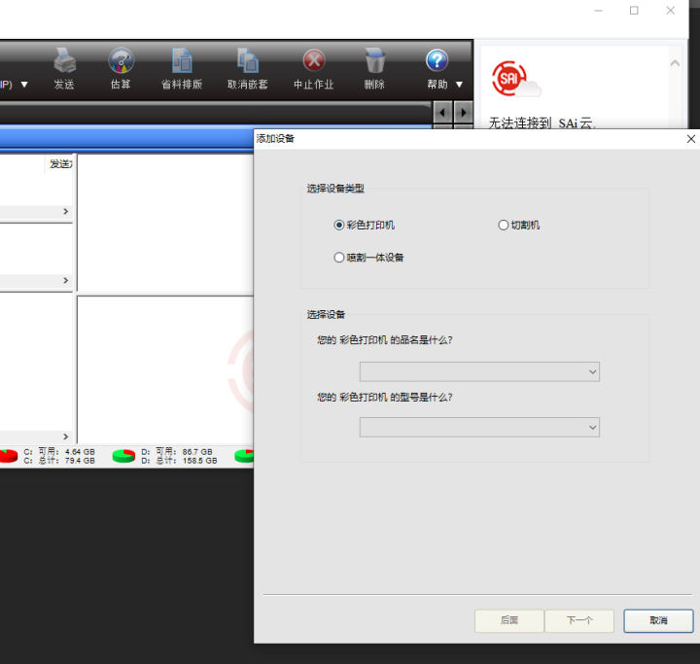Click the 下一个 next button

(x=578, y=620)
